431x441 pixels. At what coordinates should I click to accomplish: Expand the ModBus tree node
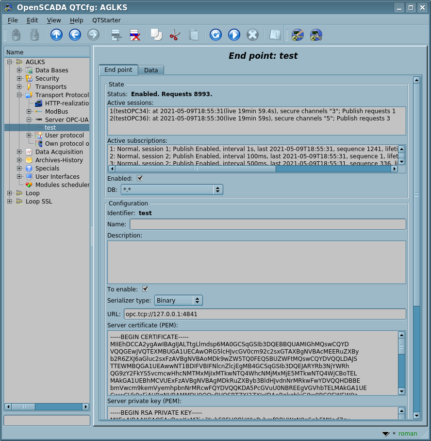click(x=29, y=111)
